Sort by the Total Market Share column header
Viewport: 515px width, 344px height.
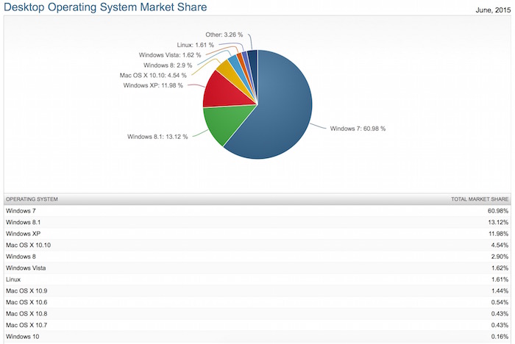tap(480, 199)
